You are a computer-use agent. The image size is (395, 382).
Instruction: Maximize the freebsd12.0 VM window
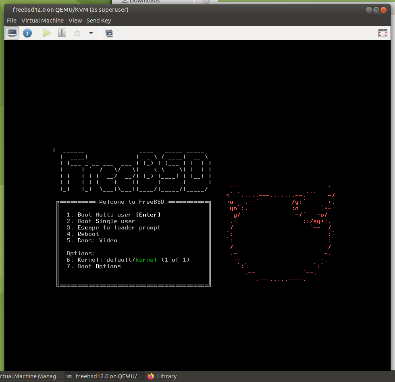376,10
